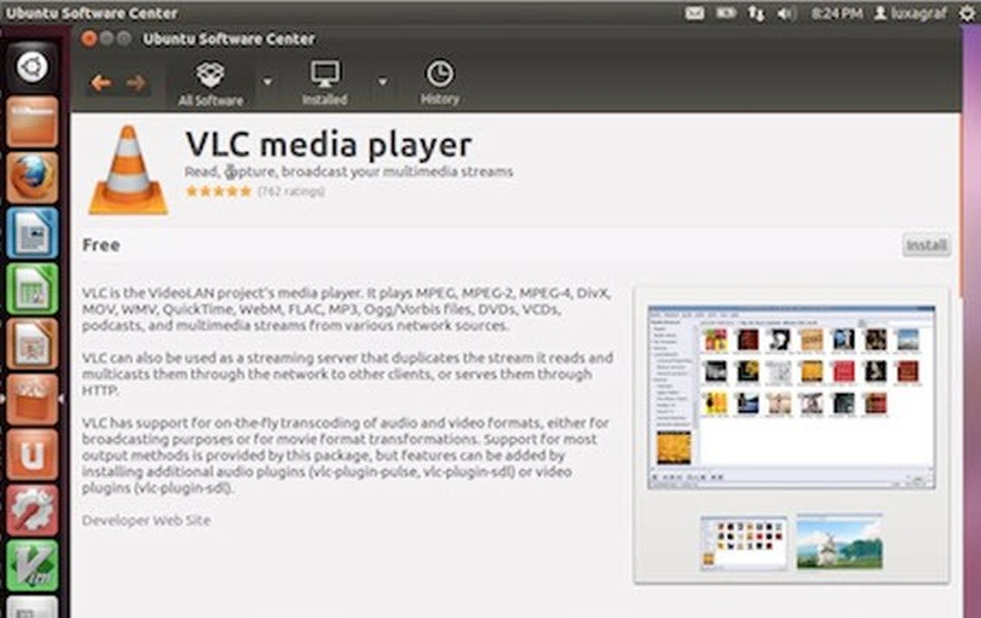This screenshot has height=618, width=981.
Task: Enlarge the main VLC screenshot
Action: point(791,397)
